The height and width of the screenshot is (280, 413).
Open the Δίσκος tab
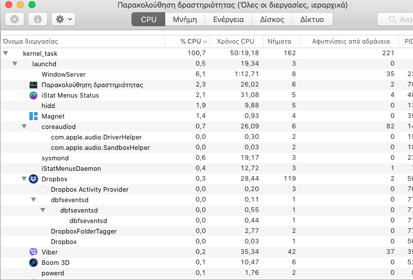(272, 19)
